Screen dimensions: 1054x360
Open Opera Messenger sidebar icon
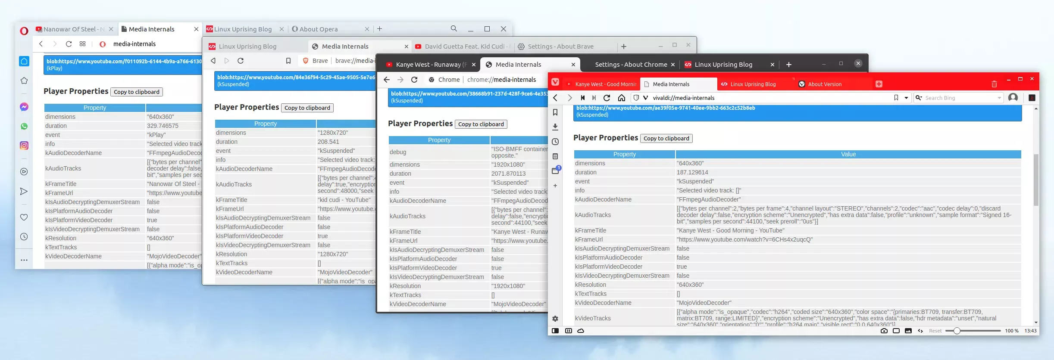pos(24,107)
